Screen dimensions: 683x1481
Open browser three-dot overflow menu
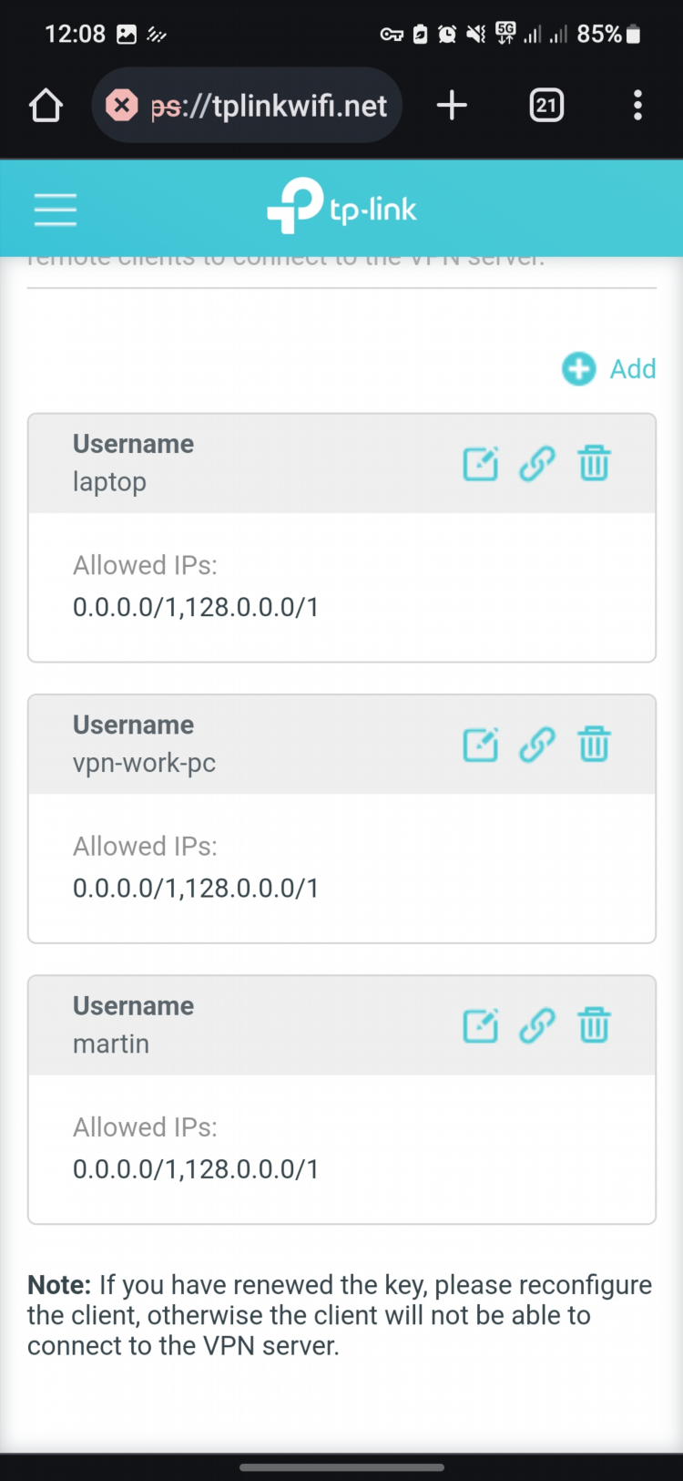(637, 106)
